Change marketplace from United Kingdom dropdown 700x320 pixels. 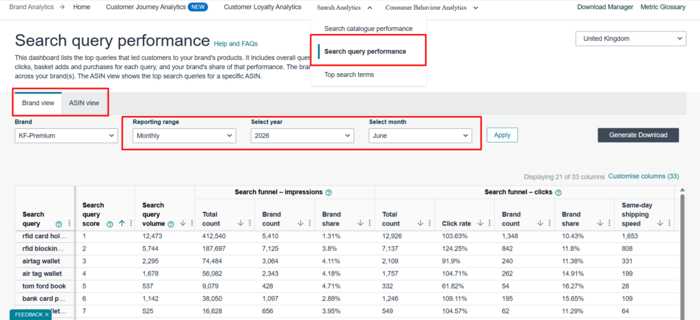click(631, 39)
